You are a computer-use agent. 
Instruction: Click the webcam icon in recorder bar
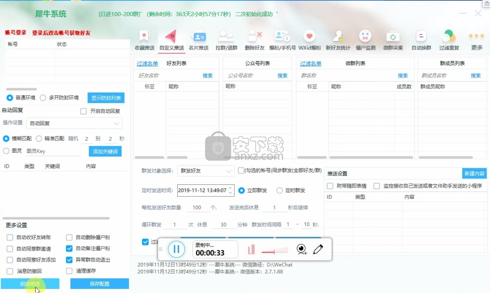(x=302, y=249)
